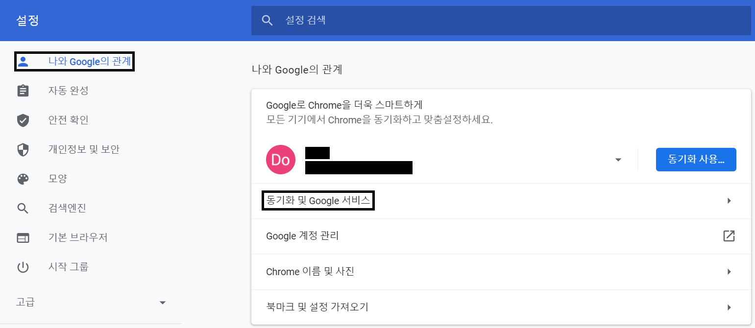Click the search icon in the settings search bar
Image resolution: width=755 pixels, height=328 pixels.
coord(267,21)
